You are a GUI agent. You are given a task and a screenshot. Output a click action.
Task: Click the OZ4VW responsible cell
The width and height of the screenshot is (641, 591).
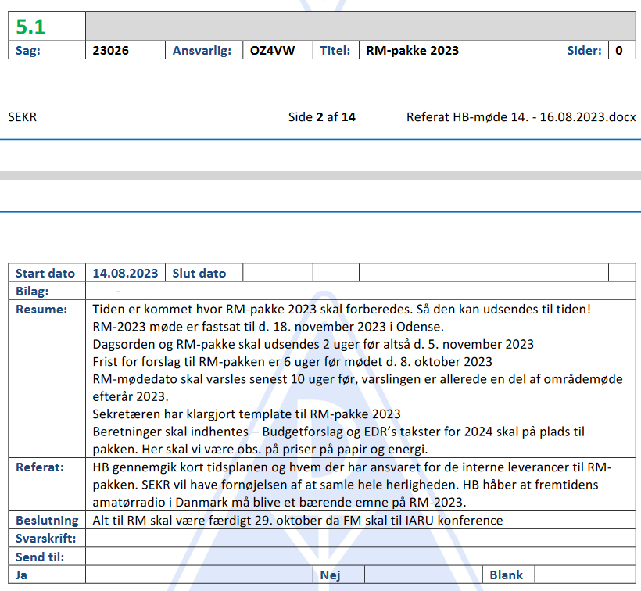pyautogui.click(x=267, y=51)
